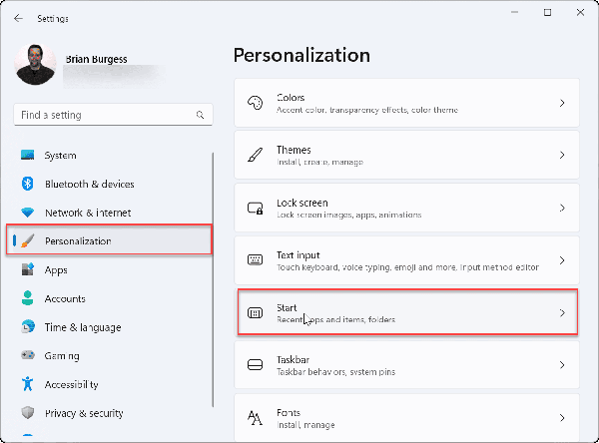The height and width of the screenshot is (443, 599).
Task: Expand Text input with its chevron
Action: (x=562, y=260)
